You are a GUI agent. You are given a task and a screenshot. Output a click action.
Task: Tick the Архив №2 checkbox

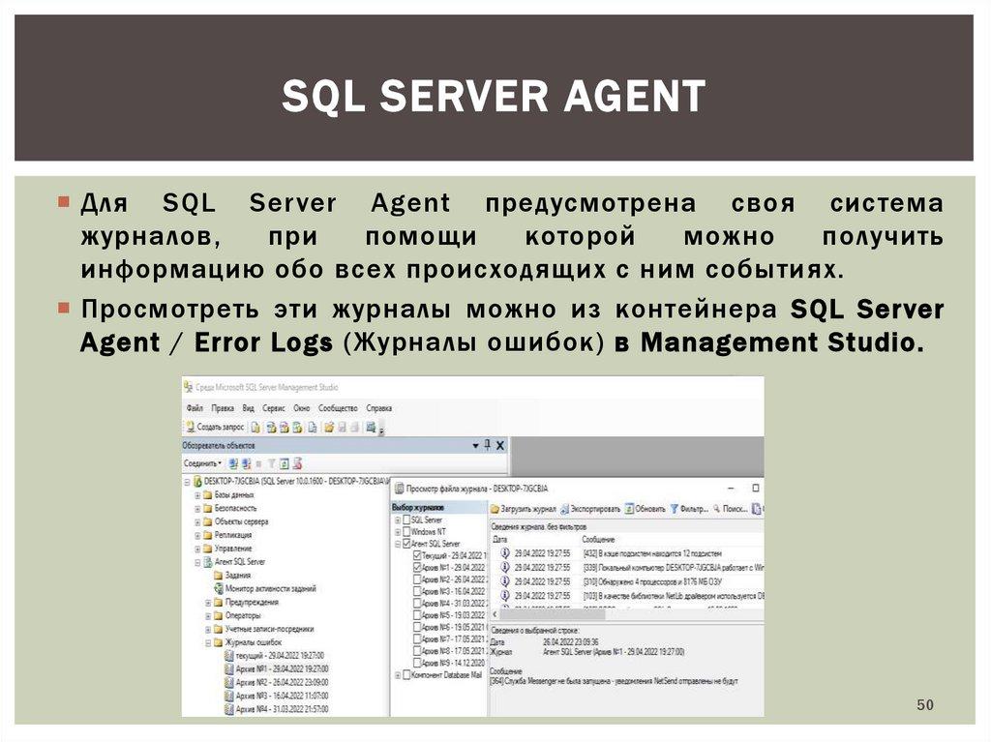pos(417,579)
